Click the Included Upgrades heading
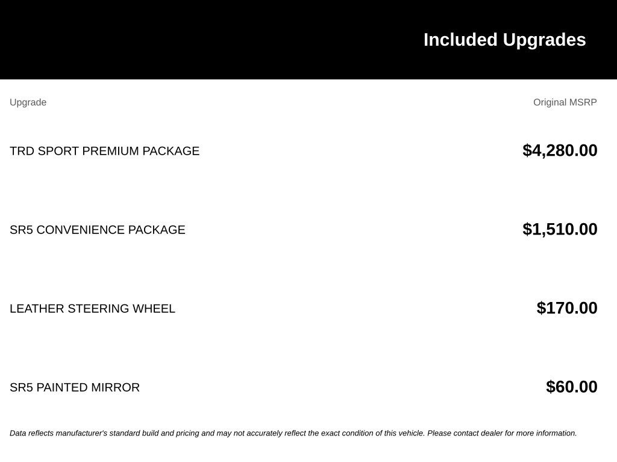The height and width of the screenshot is (462, 617). [504, 40]
